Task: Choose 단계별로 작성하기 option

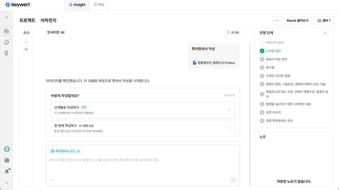Action: (x=143, y=110)
